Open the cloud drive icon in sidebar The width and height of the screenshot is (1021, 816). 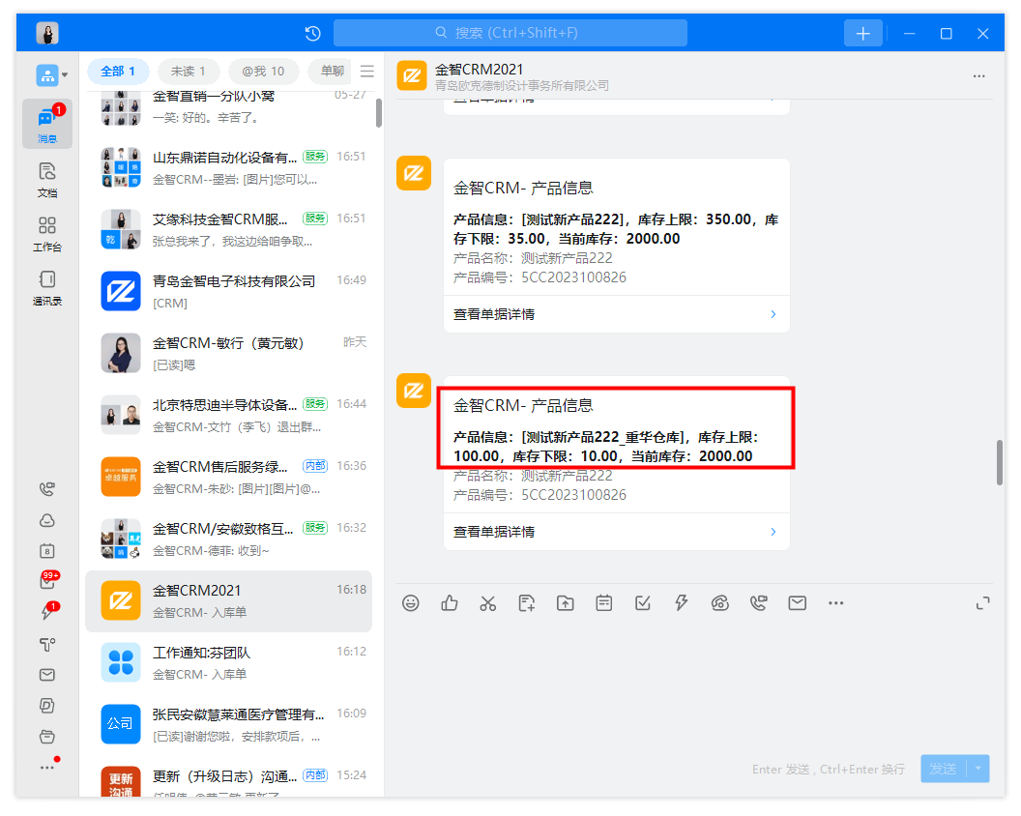point(46,520)
